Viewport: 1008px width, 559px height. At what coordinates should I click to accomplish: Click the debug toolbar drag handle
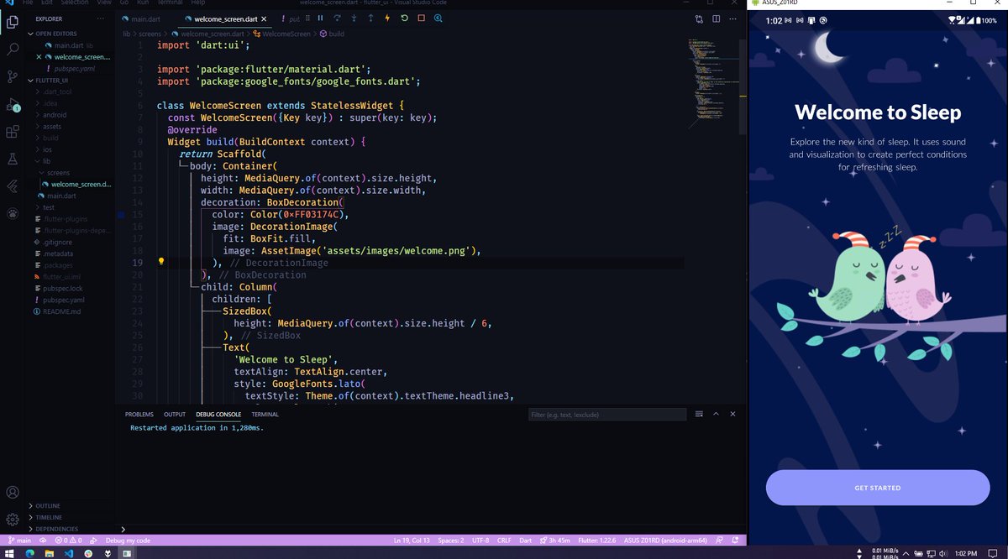coord(307,18)
